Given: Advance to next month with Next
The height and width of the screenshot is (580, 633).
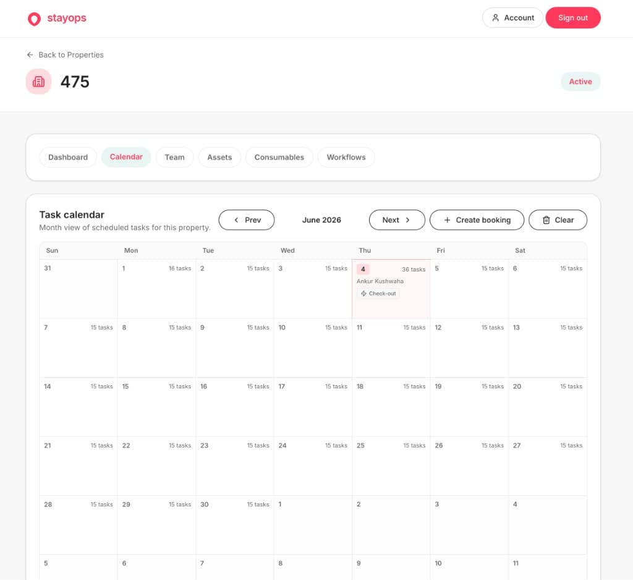Looking at the screenshot, I should point(397,220).
